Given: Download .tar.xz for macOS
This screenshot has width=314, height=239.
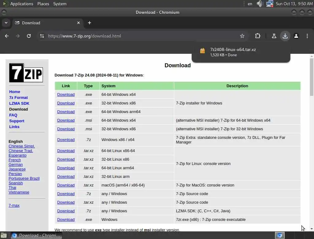Looking at the screenshot, I should pyautogui.click(x=66, y=185).
